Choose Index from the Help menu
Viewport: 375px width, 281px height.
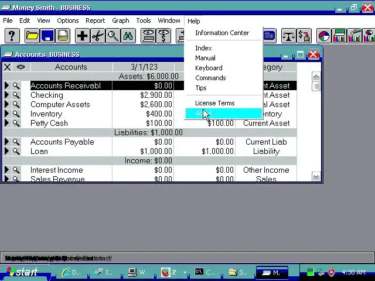(224, 48)
